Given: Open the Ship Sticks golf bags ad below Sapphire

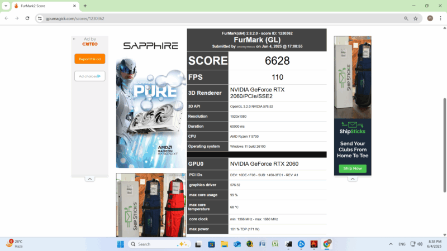Looking at the screenshot, I should (151, 205).
